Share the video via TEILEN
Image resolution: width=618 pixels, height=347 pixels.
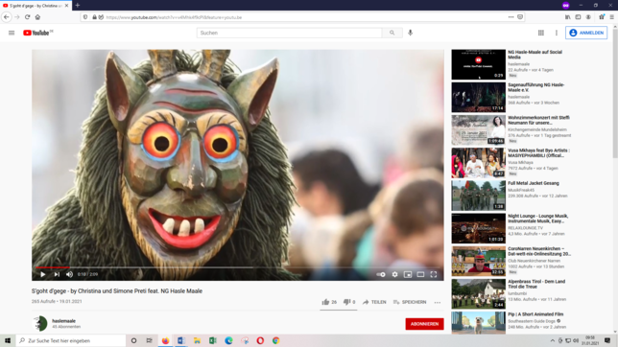(374, 302)
